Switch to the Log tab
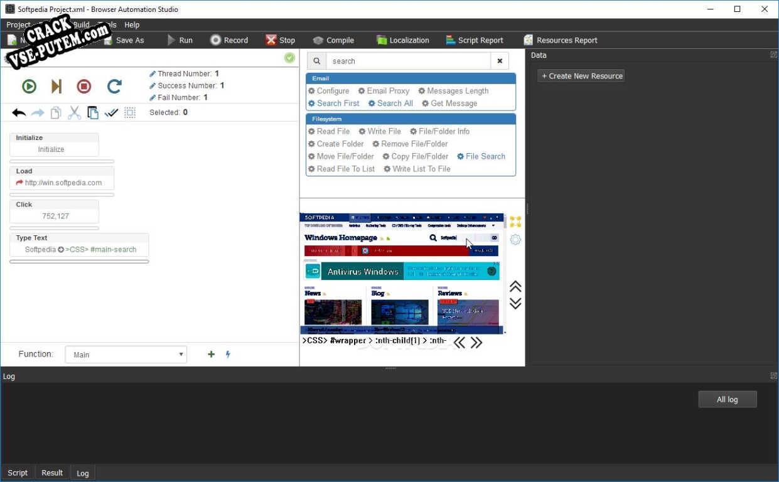 83,473
